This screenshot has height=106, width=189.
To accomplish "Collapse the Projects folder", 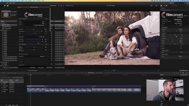I will pos(1,23).
